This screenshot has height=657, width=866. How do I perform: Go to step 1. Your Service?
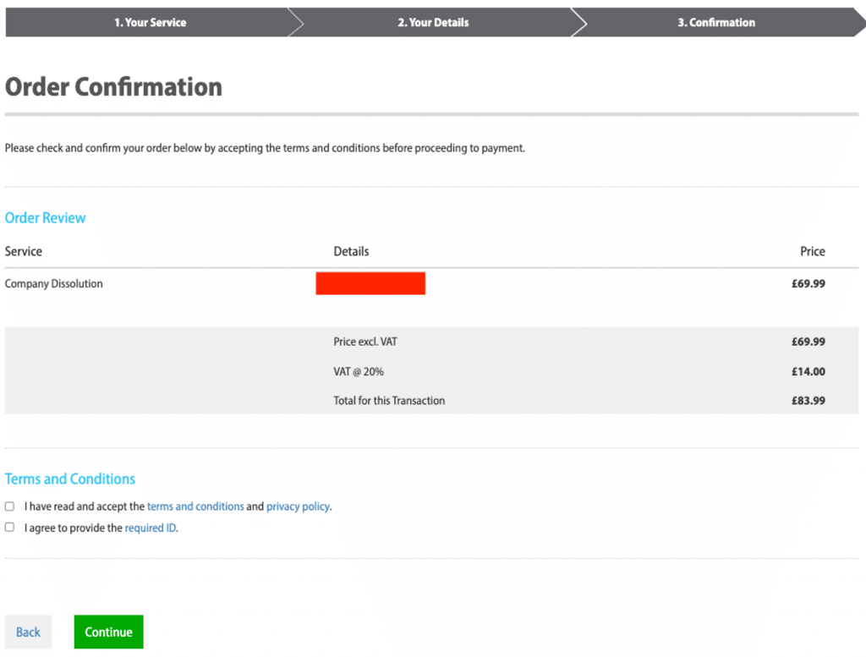point(150,23)
